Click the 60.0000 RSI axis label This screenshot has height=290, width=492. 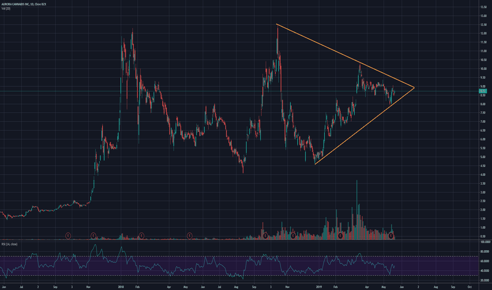[x=485, y=261]
